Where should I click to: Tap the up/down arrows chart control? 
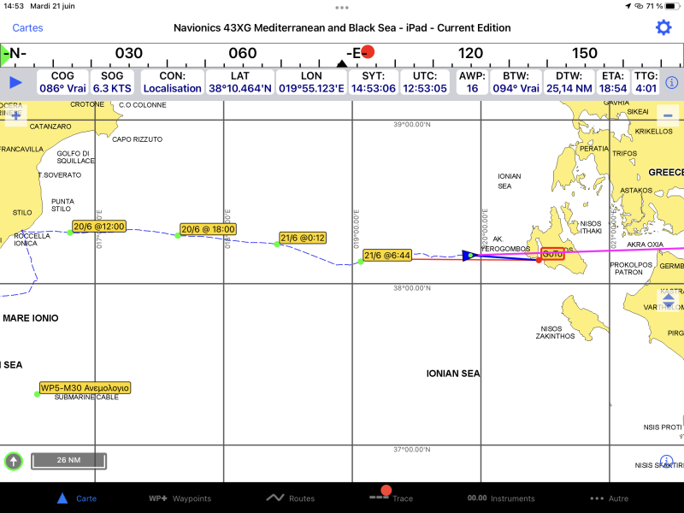[x=669, y=300]
